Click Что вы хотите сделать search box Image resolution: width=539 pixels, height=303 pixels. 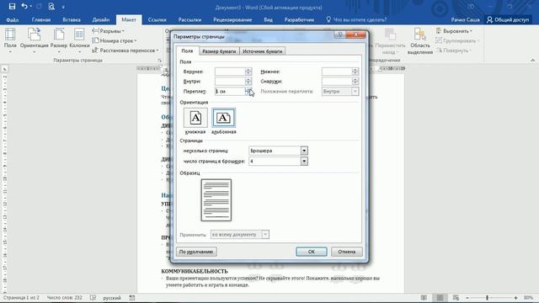point(356,19)
